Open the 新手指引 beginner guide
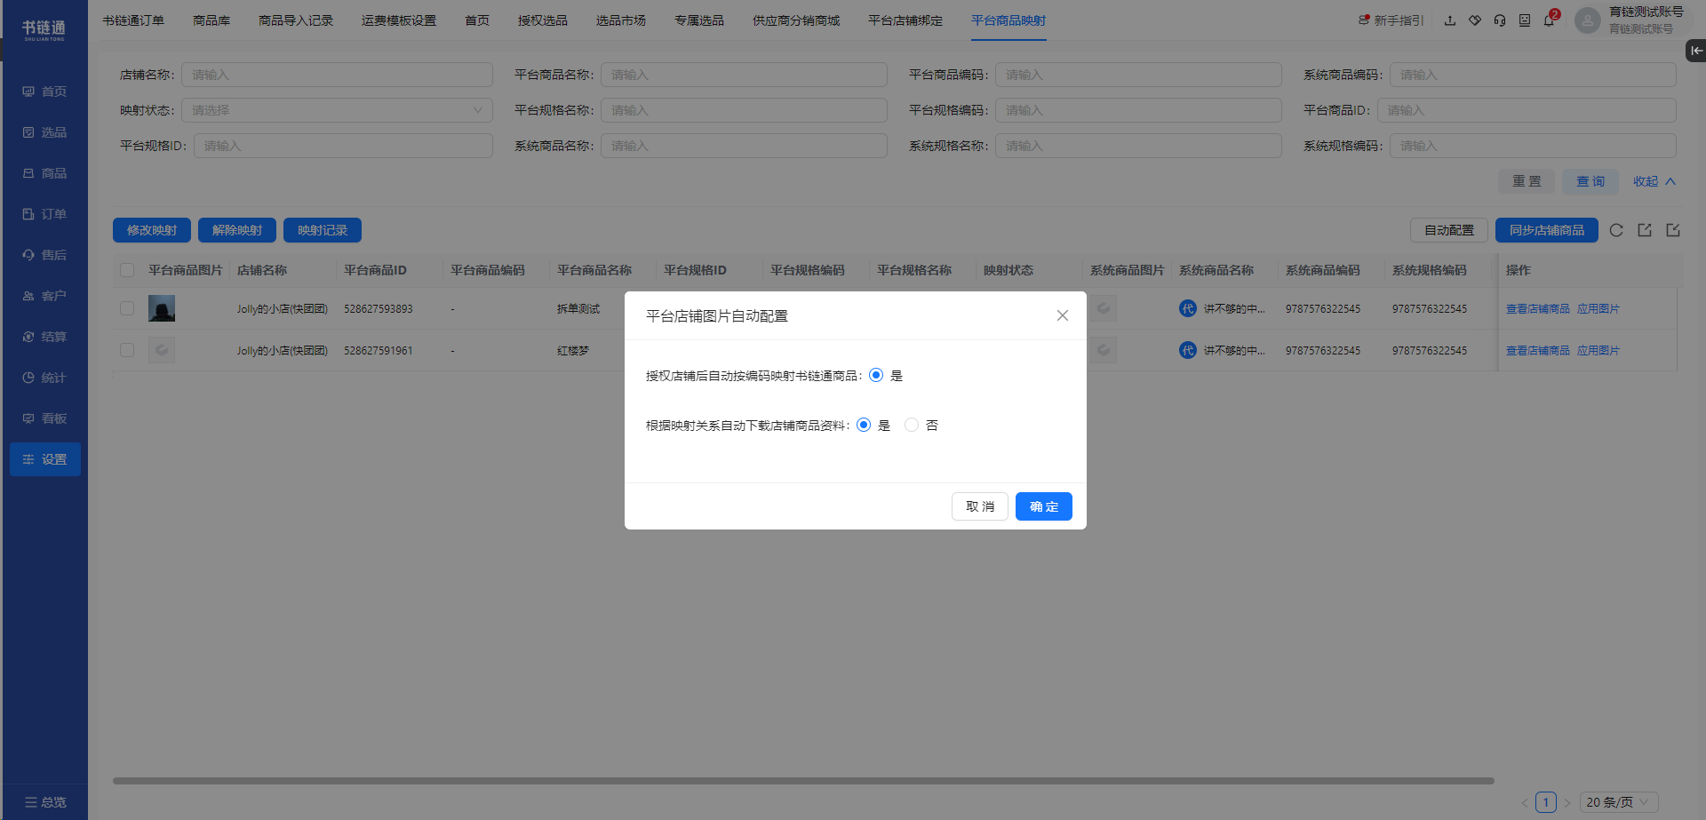Image resolution: width=1706 pixels, height=820 pixels. (x=1391, y=20)
